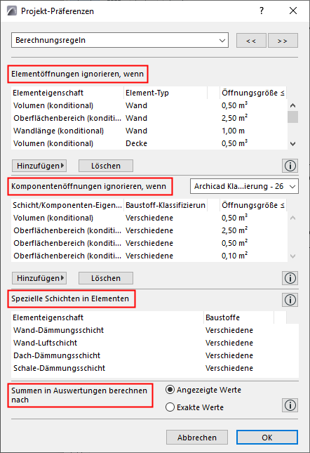Viewport: 310px width, 453px height.
Task: Click the Archicad logo in title bar
Action: click(x=12, y=11)
